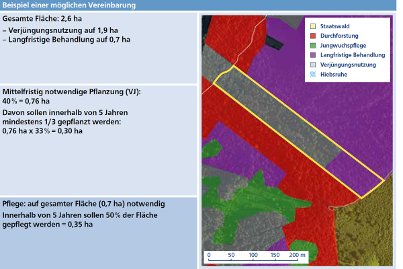Click the Langfristige Behandlung purple legend swatch
403x269 pixels.
313,55
